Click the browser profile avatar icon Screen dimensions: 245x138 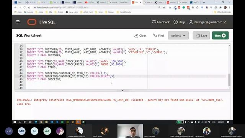pyautogui.click(x=225, y=7)
